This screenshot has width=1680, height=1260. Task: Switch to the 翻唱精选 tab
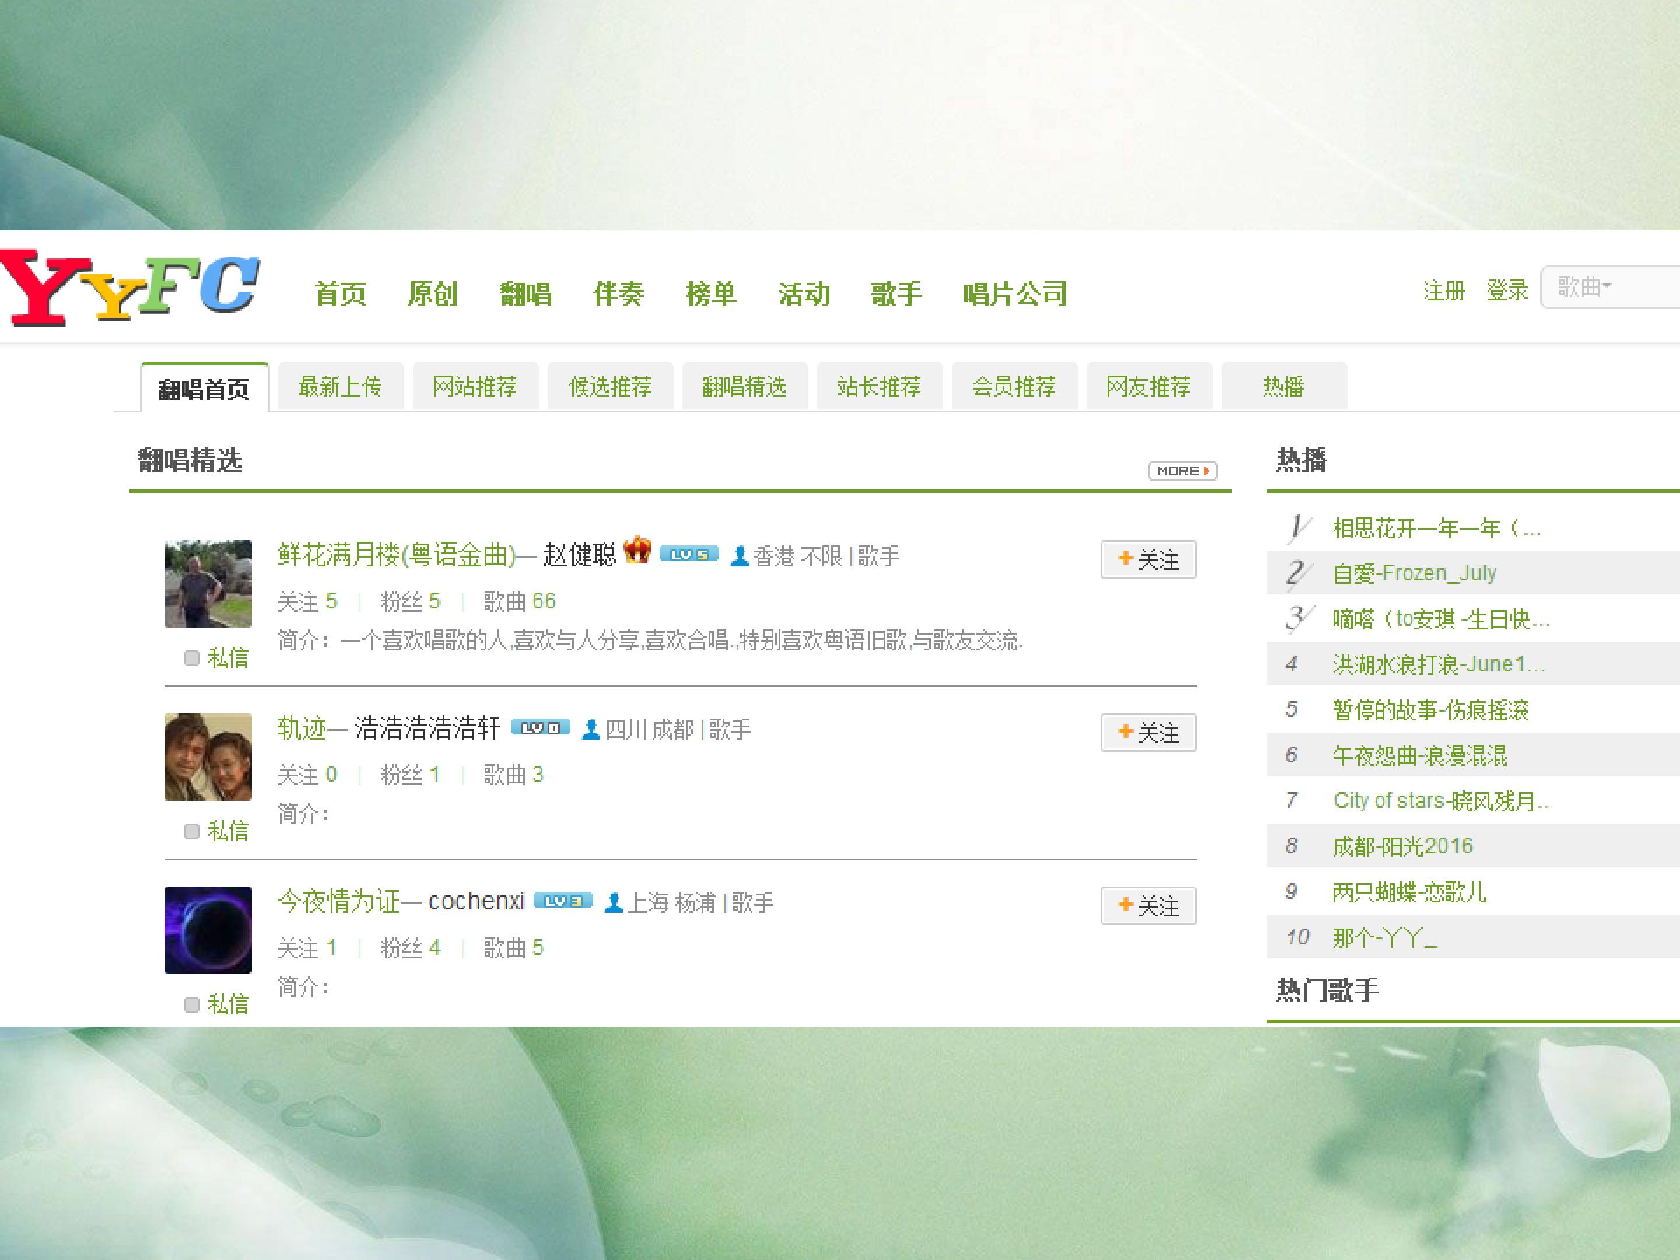745,387
